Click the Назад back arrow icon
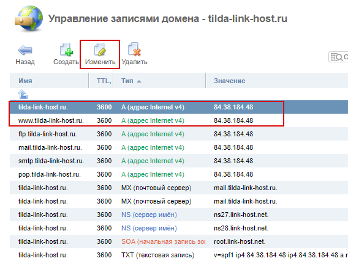This screenshot has width=348, height=261. pyautogui.click(x=25, y=50)
